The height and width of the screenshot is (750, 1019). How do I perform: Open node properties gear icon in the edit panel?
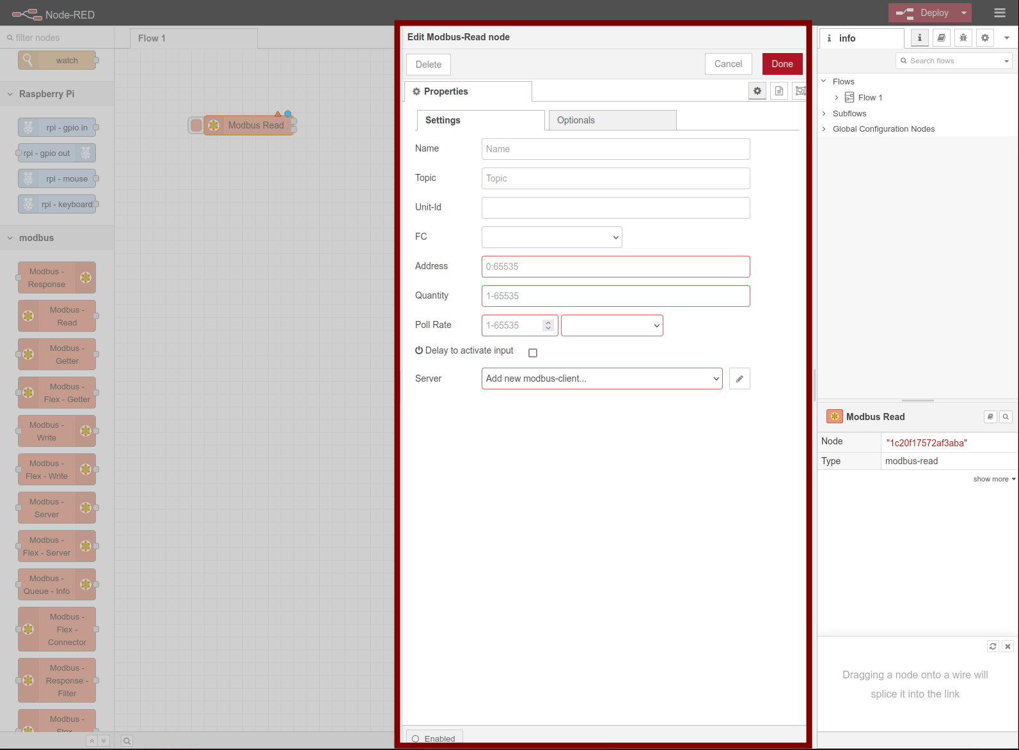tap(757, 91)
